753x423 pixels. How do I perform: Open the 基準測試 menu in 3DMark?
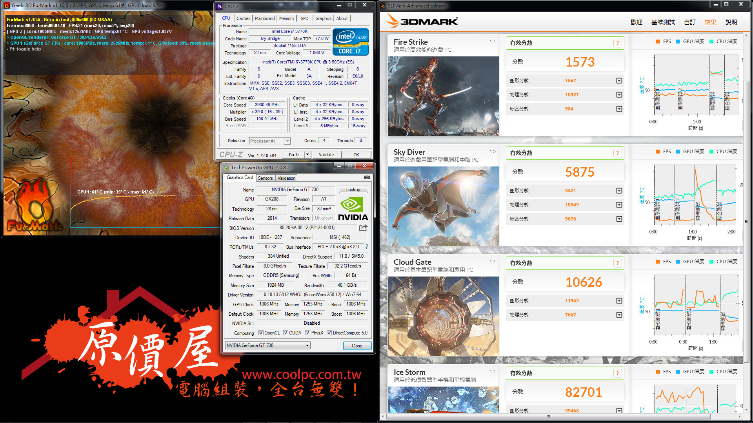click(663, 22)
